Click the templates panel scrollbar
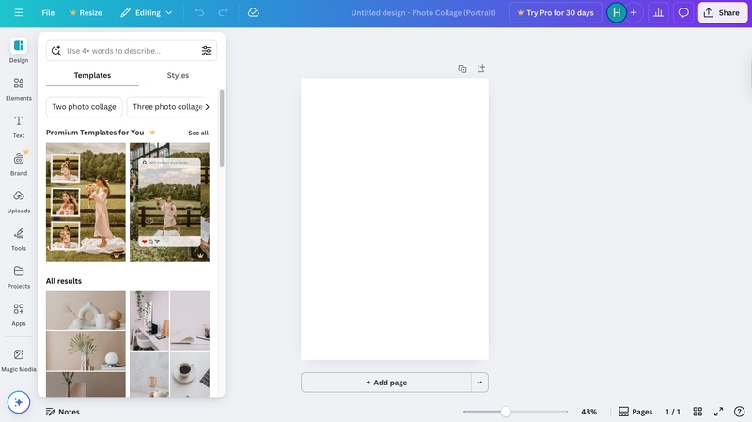 (x=222, y=129)
